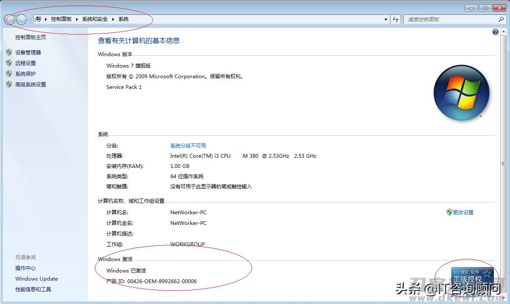510x304 pixels.
Task: Select 系统和安全 breadcrumb in address bar
Action: [x=95, y=19]
